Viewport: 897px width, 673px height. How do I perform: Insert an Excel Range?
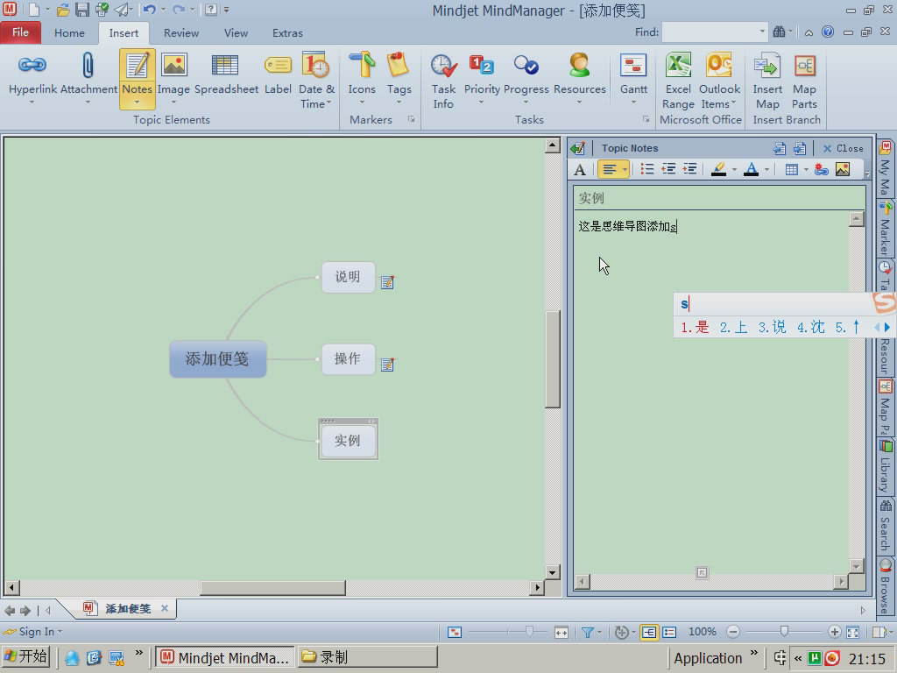pos(678,80)
